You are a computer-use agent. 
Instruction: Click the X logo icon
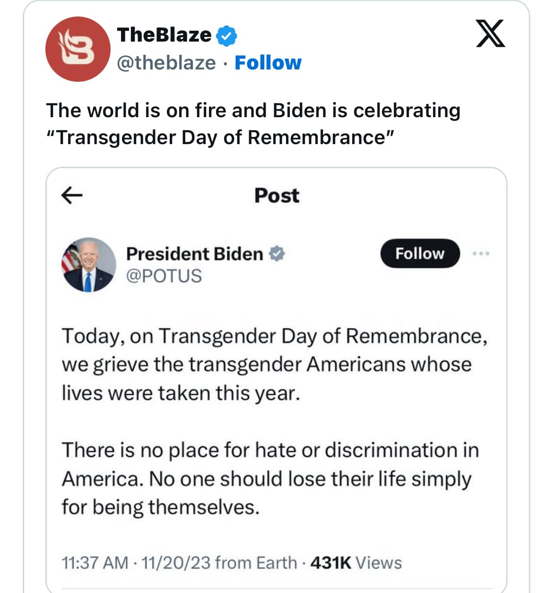[x=490, y=34]
